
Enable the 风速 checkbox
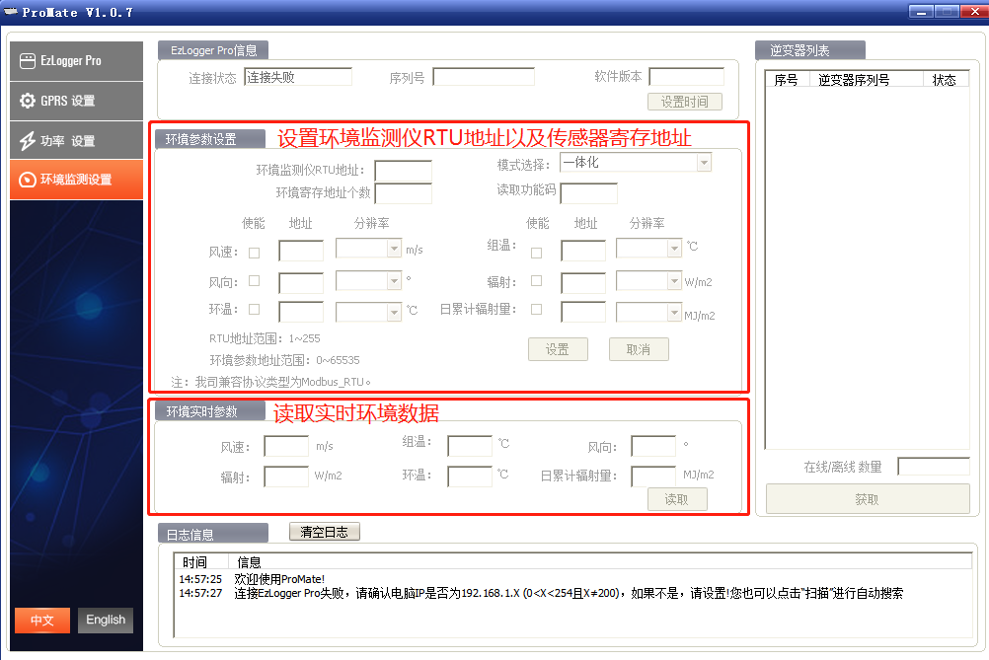tap(255, 253)
